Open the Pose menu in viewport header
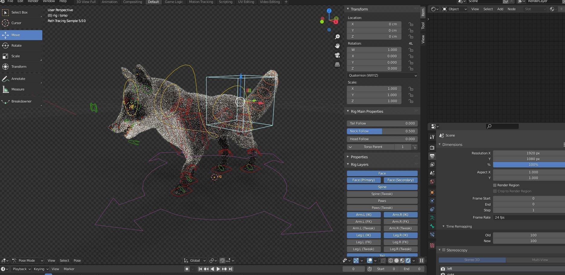This screenshot has width=565, height=275. click(x=77, y=261)
